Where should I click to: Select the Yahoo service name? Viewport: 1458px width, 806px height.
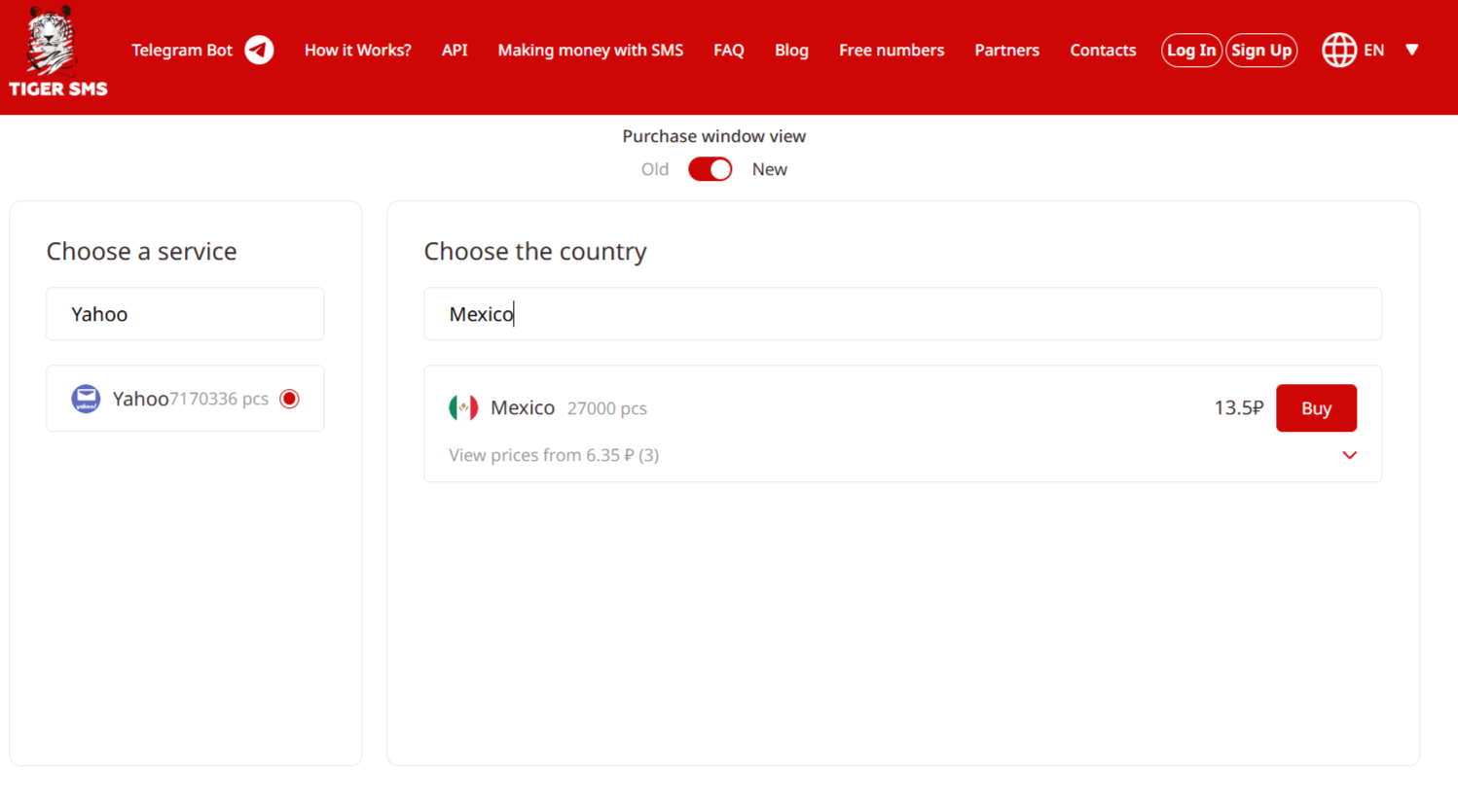coord(140,399)
